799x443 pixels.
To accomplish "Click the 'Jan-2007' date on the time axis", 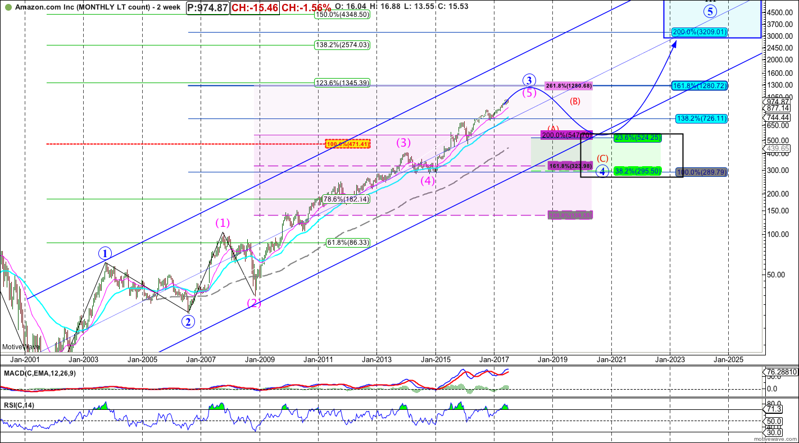I will (x=201, y=359).
